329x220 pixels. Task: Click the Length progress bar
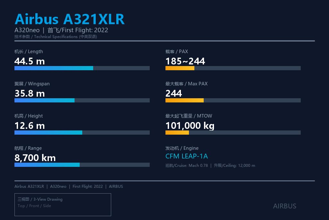[x=82, y=68]
